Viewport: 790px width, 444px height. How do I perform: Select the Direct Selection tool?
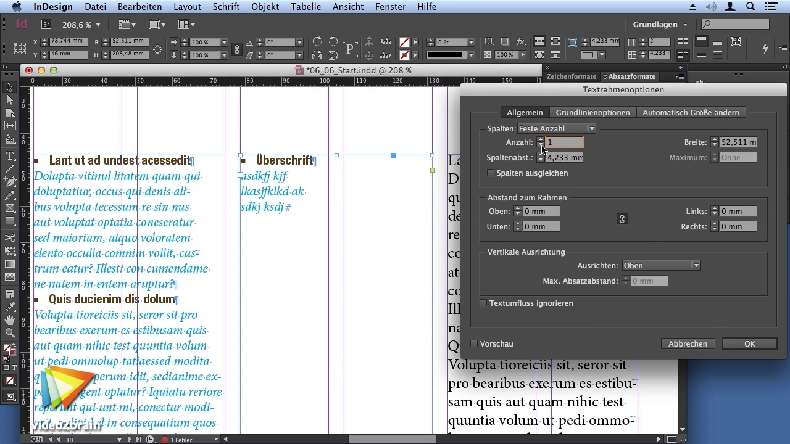click(x=10, y=100)
